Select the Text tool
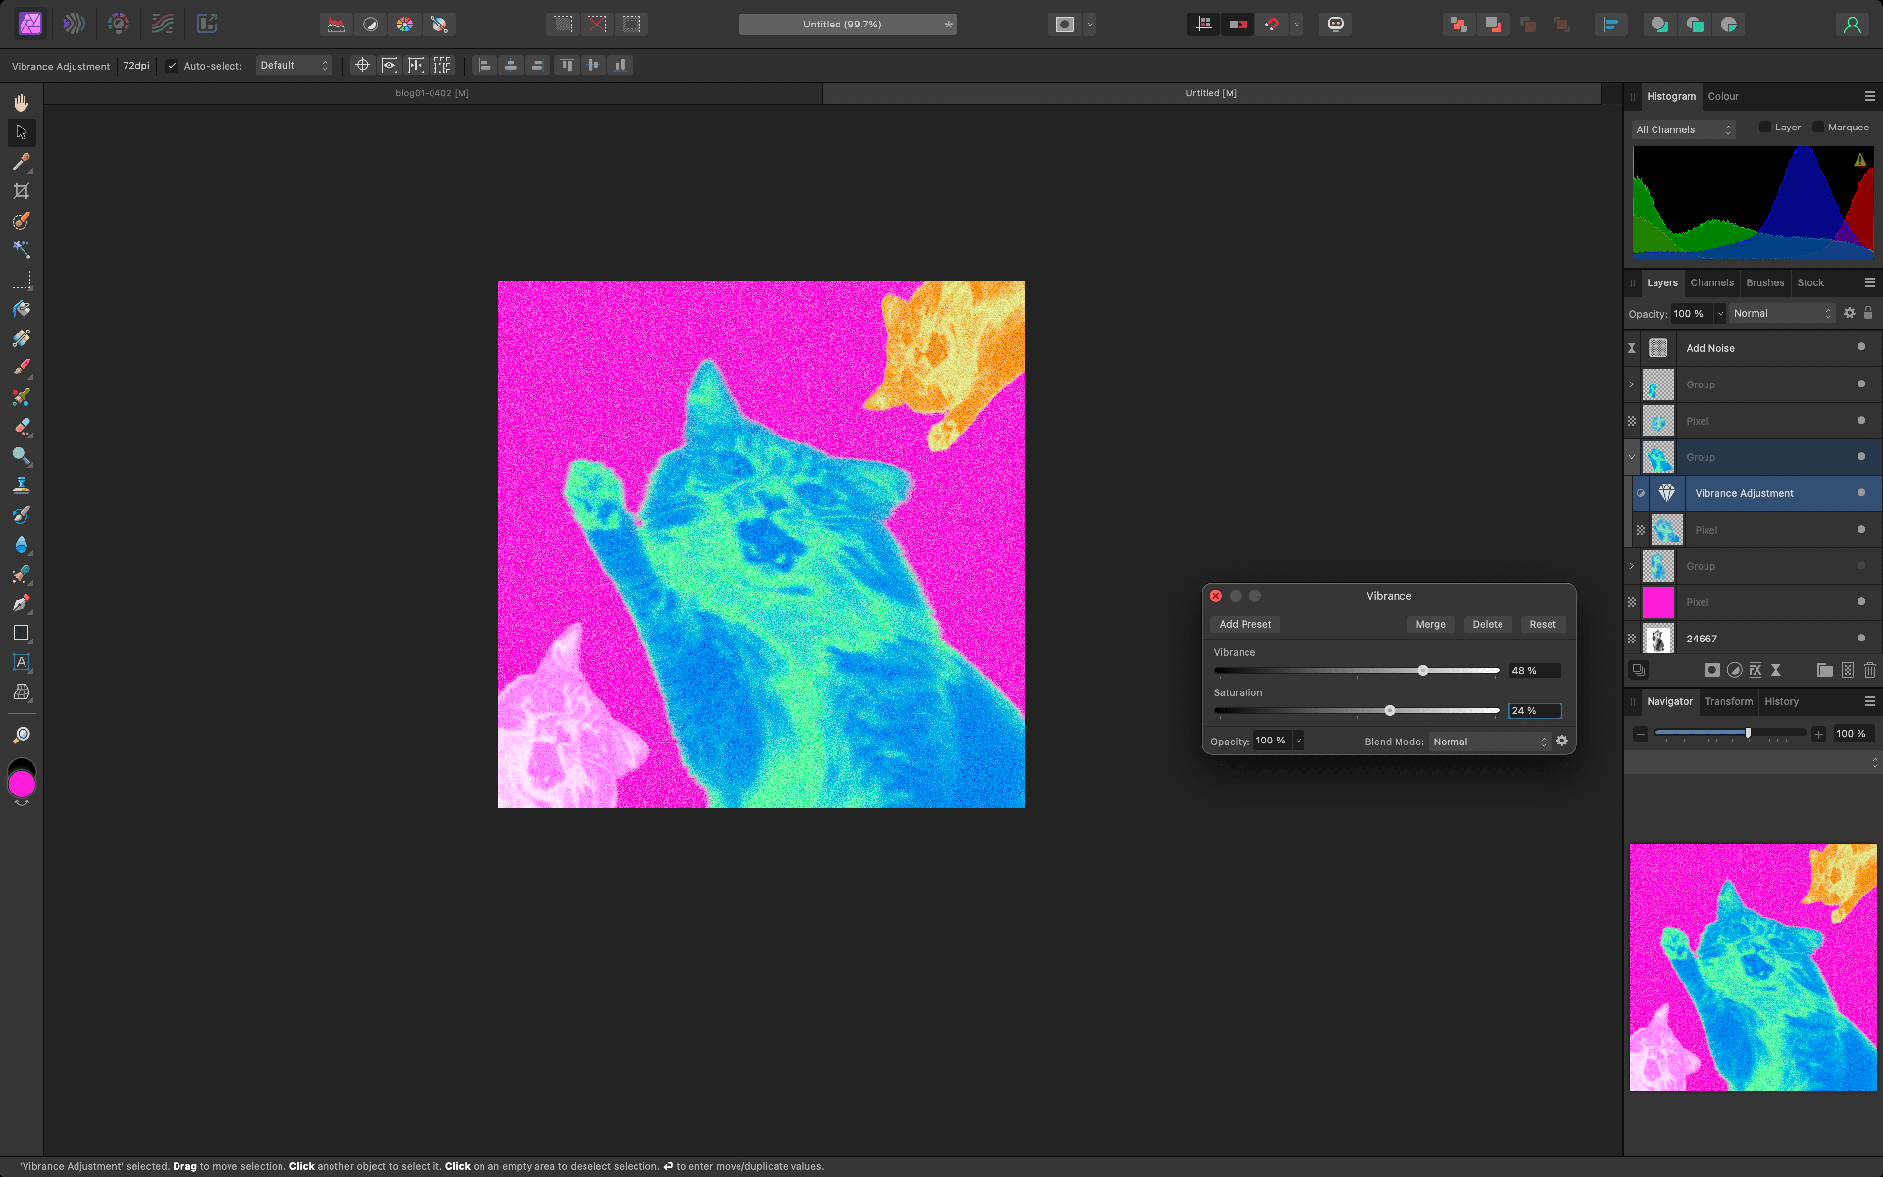Image resolution: width=1883 pixels, height=1177 pixels. (x=21, y=663)
